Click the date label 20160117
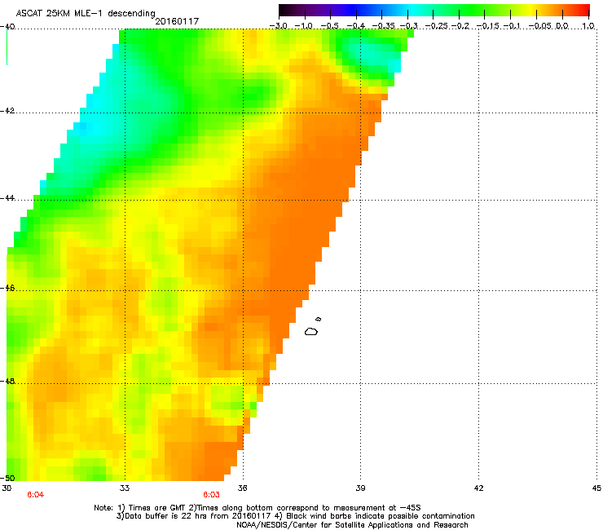603x530 pixels. (x=177, y=21)
